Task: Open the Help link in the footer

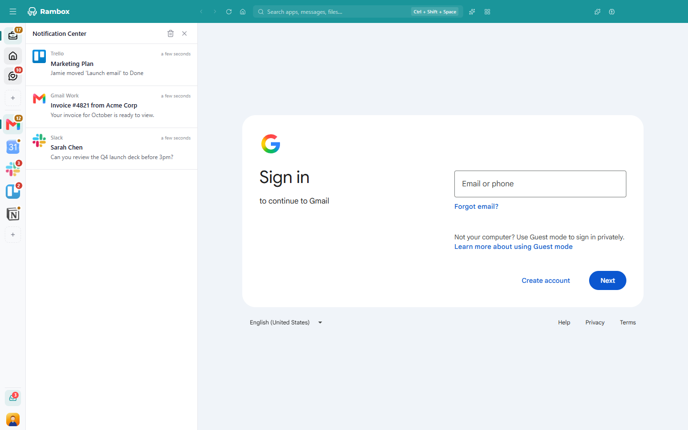Action: [x=564, y=322]
